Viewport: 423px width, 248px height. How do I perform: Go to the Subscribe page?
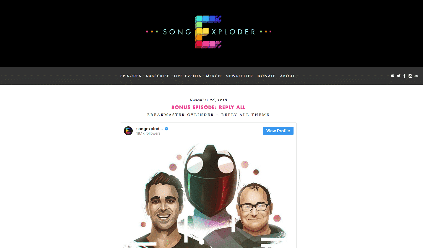[158, 76]
